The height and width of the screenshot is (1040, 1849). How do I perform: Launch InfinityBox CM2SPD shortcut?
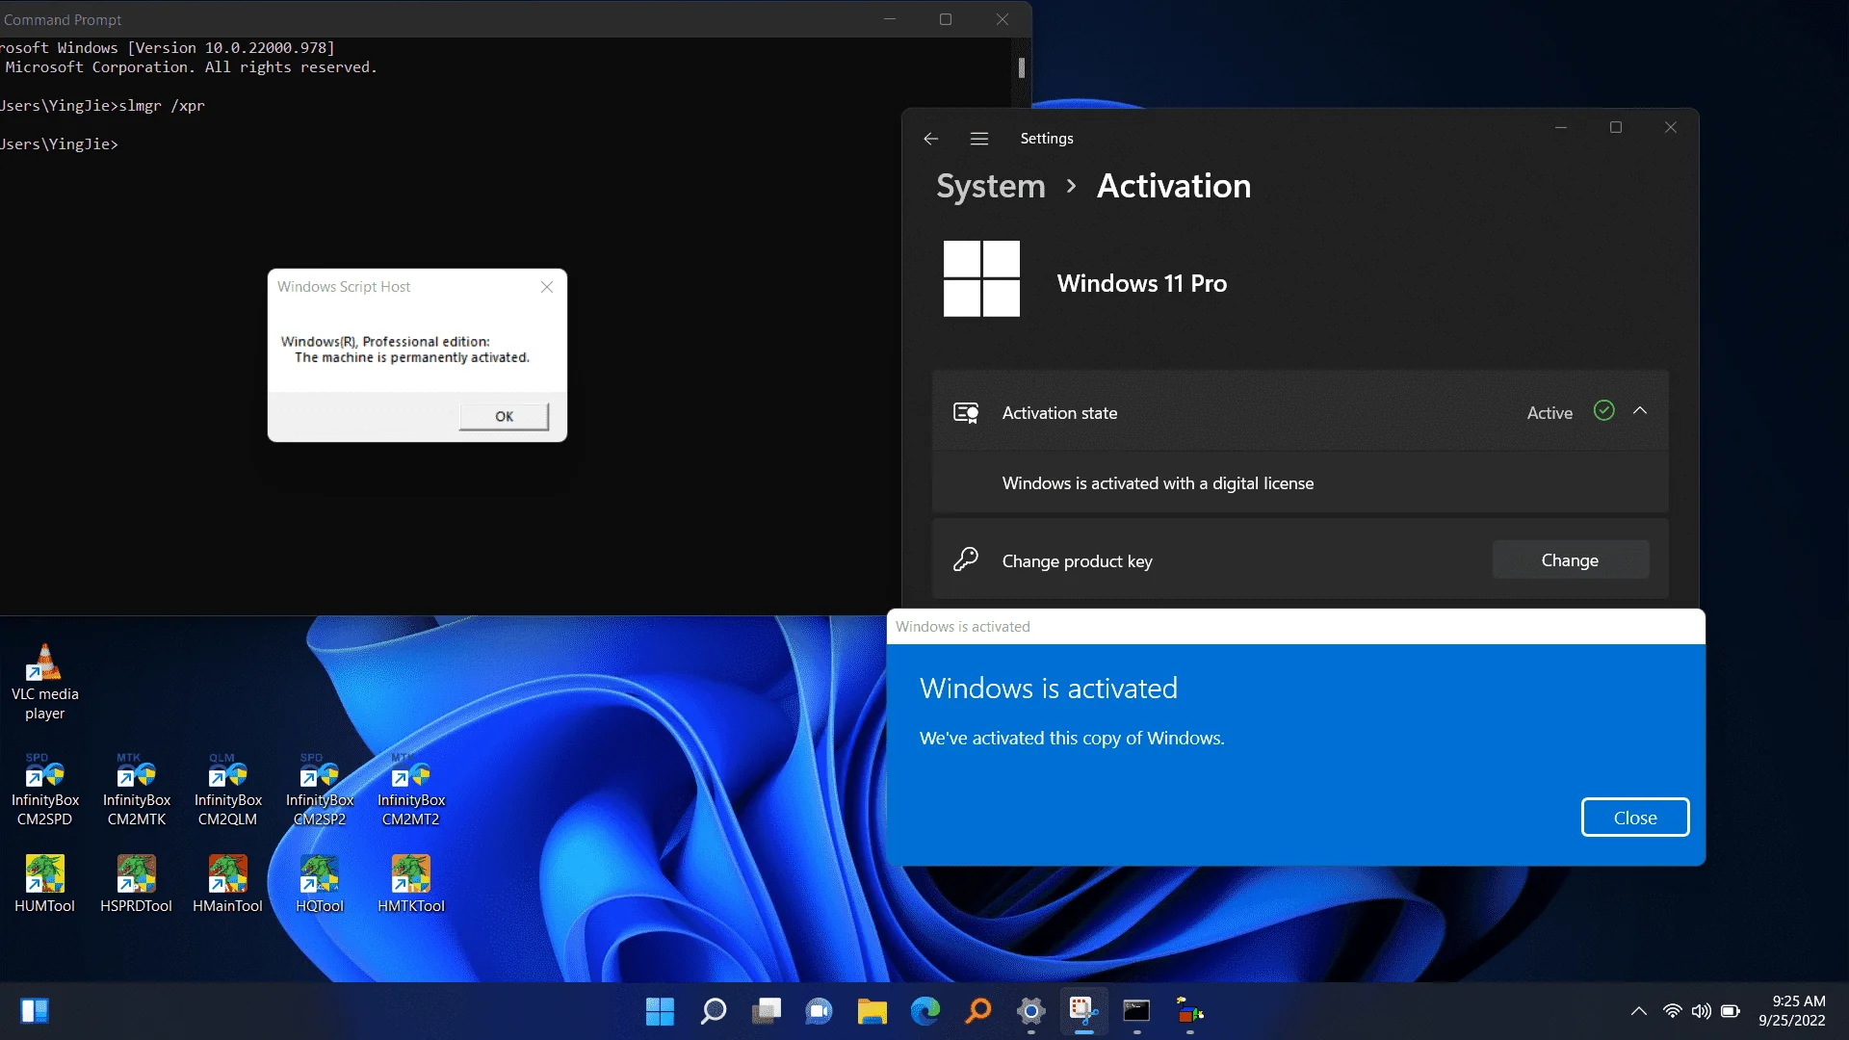coord(44,790)
